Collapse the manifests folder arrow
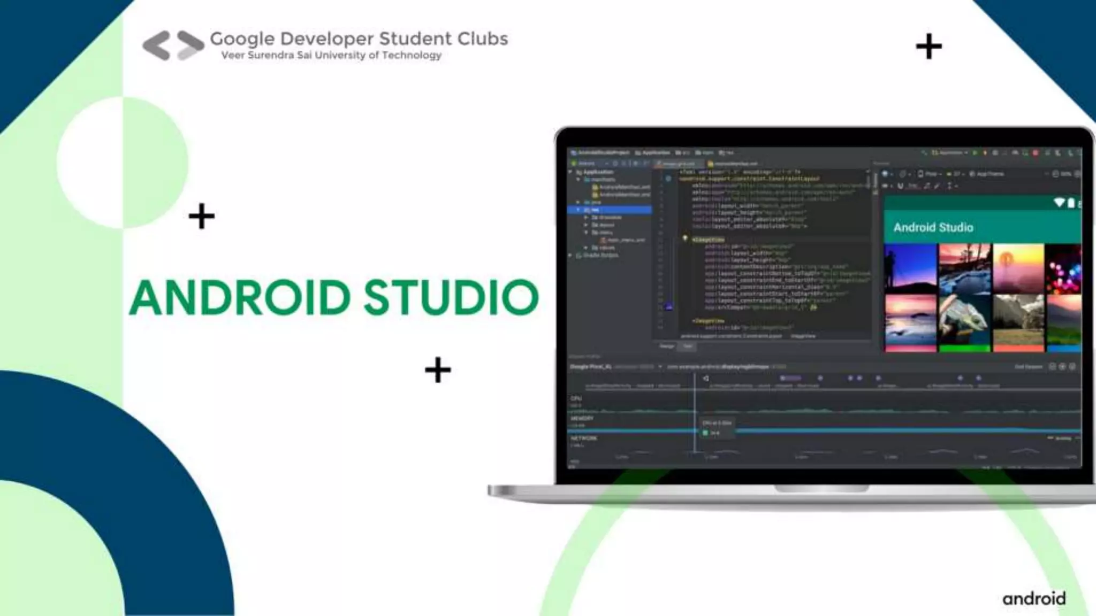 [579, 180]
